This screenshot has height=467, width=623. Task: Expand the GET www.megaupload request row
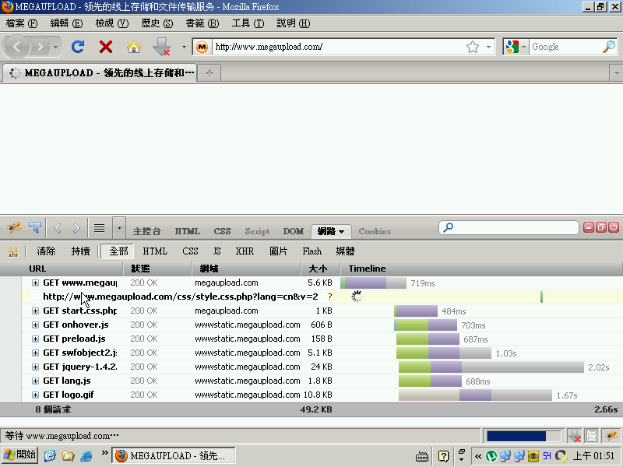[35, 283]
